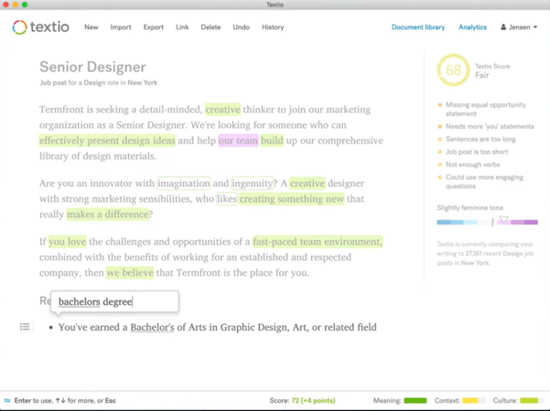The image size is (550, 411).
Task: Click 'Missing equal opportunity statement' tip
Action: click(x=485, y=109)
